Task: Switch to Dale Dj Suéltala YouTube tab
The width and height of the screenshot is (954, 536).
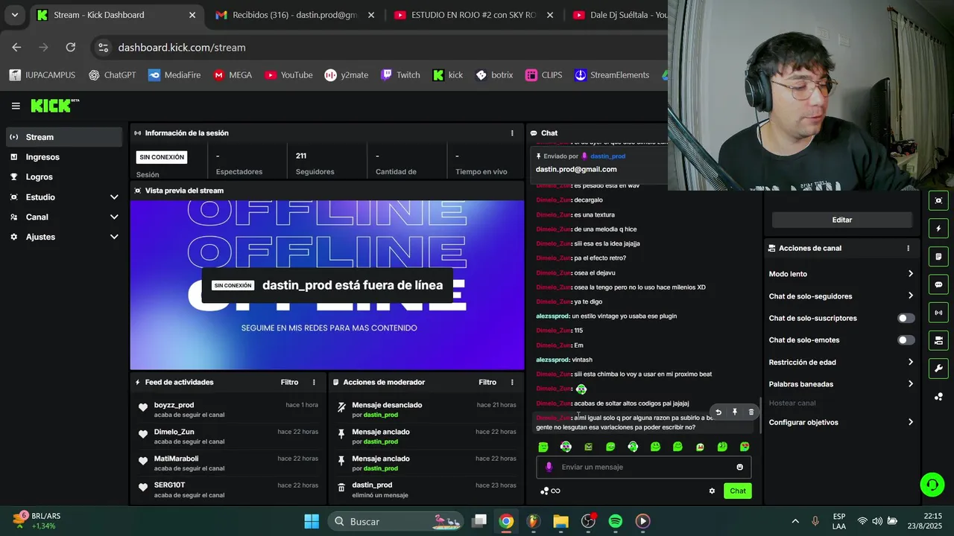Action: [x=619, y=15]
